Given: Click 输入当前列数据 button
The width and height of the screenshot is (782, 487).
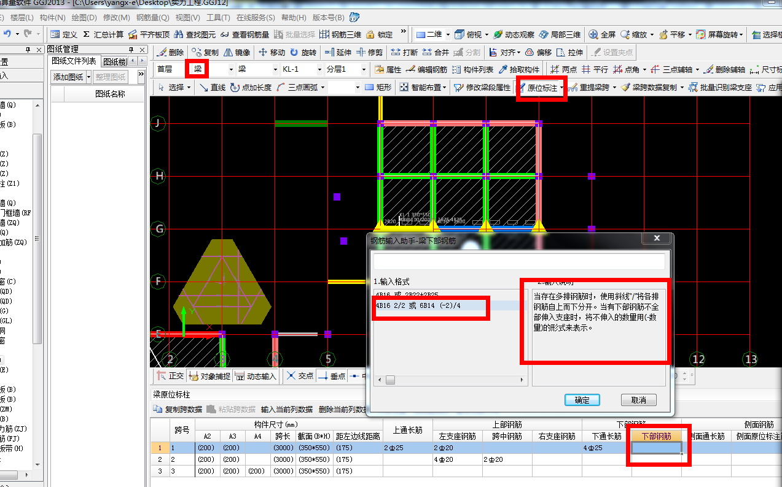Looking at the screenshot, I should (286, 409).
